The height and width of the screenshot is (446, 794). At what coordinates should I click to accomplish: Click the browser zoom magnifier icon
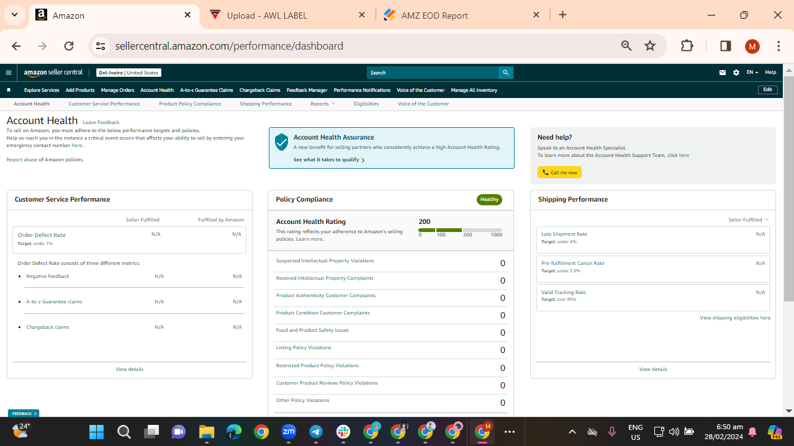point(626,46)
